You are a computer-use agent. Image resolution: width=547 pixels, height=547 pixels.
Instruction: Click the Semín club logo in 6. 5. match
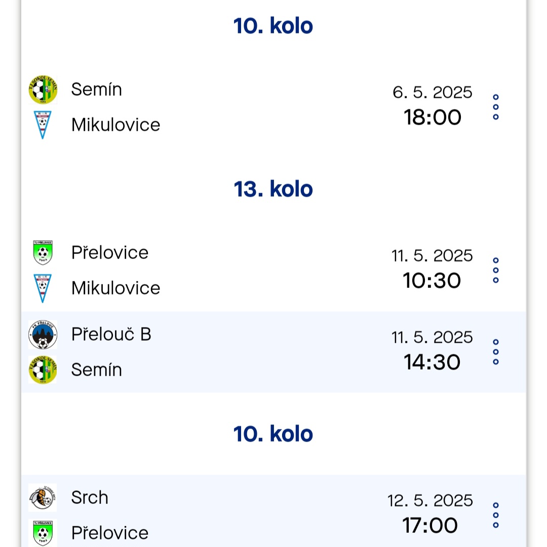pyautogui.click(x=43, y=90)
